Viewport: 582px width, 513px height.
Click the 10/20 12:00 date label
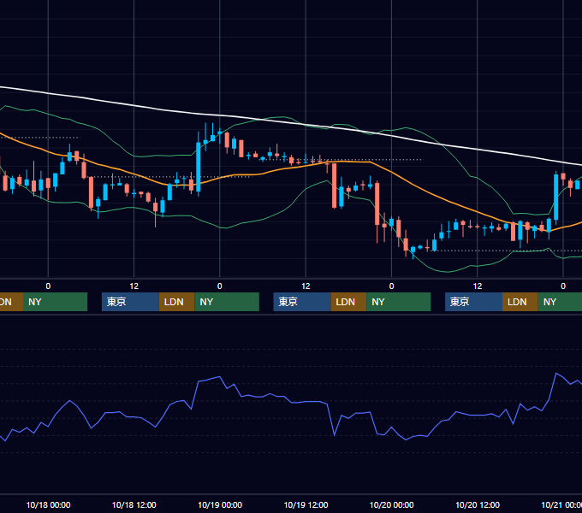(x=478, y=504)
